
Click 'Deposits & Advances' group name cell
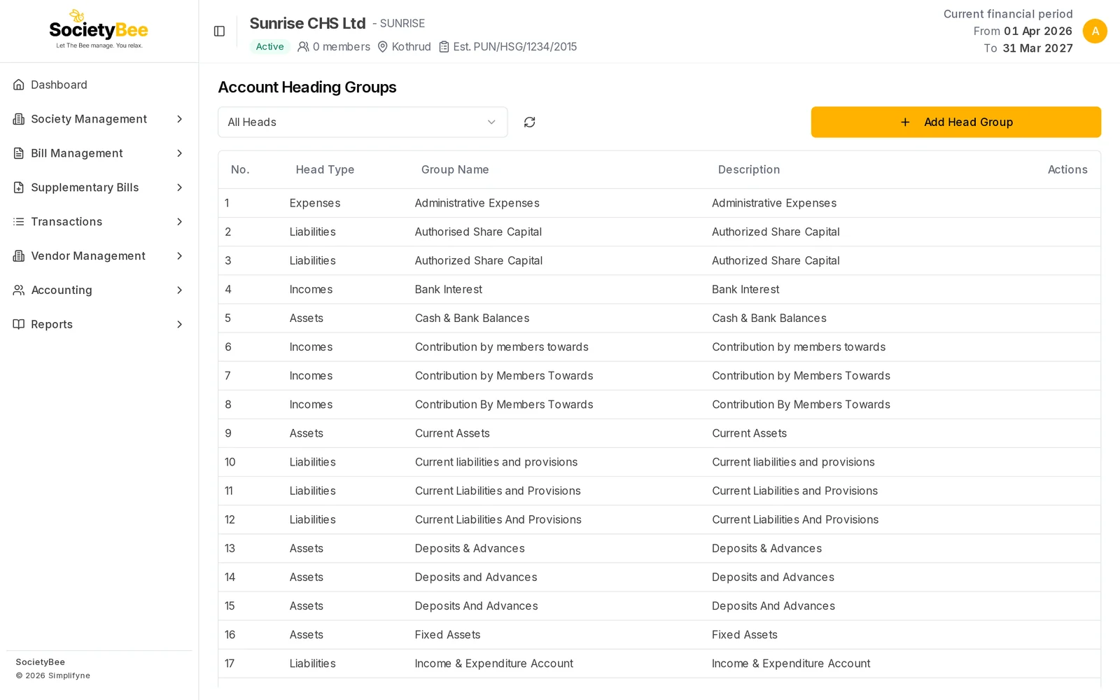(470, 549)
